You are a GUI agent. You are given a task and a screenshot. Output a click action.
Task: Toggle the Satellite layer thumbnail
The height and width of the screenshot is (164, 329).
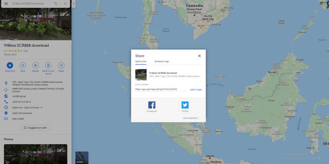[82, 158]
